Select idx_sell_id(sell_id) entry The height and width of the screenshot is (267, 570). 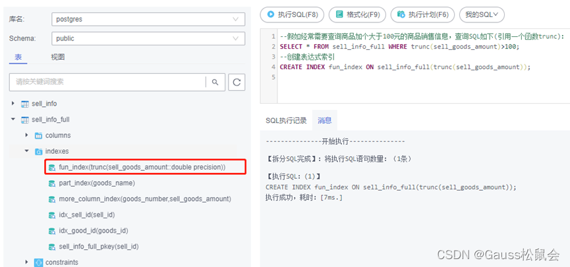[x=87, y=215]
